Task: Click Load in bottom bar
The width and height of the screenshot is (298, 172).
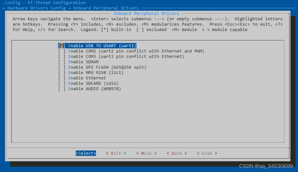Action: pyautogui.click(x=207, y=153)
